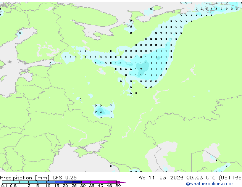Screen dimensions: 242x187
Task: Click the "10" legend tick label
Action: point(48,185)
